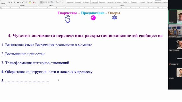Image resolution: width=182 pixels, height=102 pixels.
Task: Click line Возвышение ценностей
Action: 23,54
